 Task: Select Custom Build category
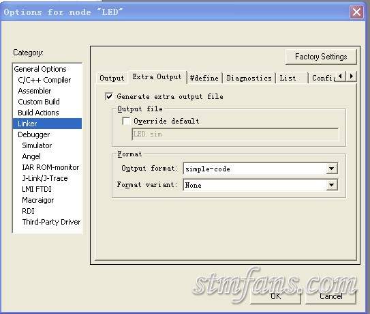coord(39,102)
